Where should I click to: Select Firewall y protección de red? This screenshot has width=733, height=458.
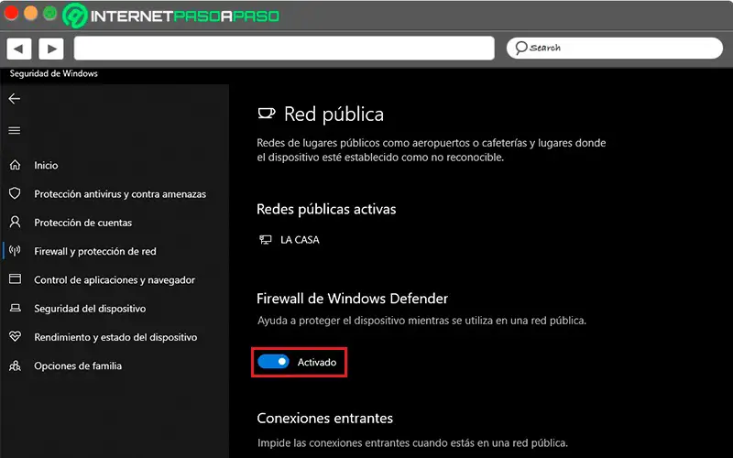click(95, 251)
